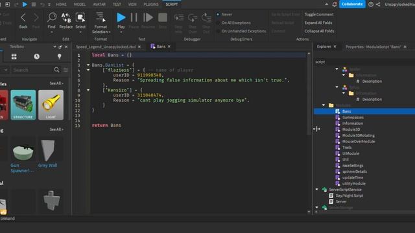Image resolution: width=415 pixels, height=233 pixels.
Task: Switch to Speed_Legend_Uncopylocked.rbxl tab
Action: pos(106,47)
